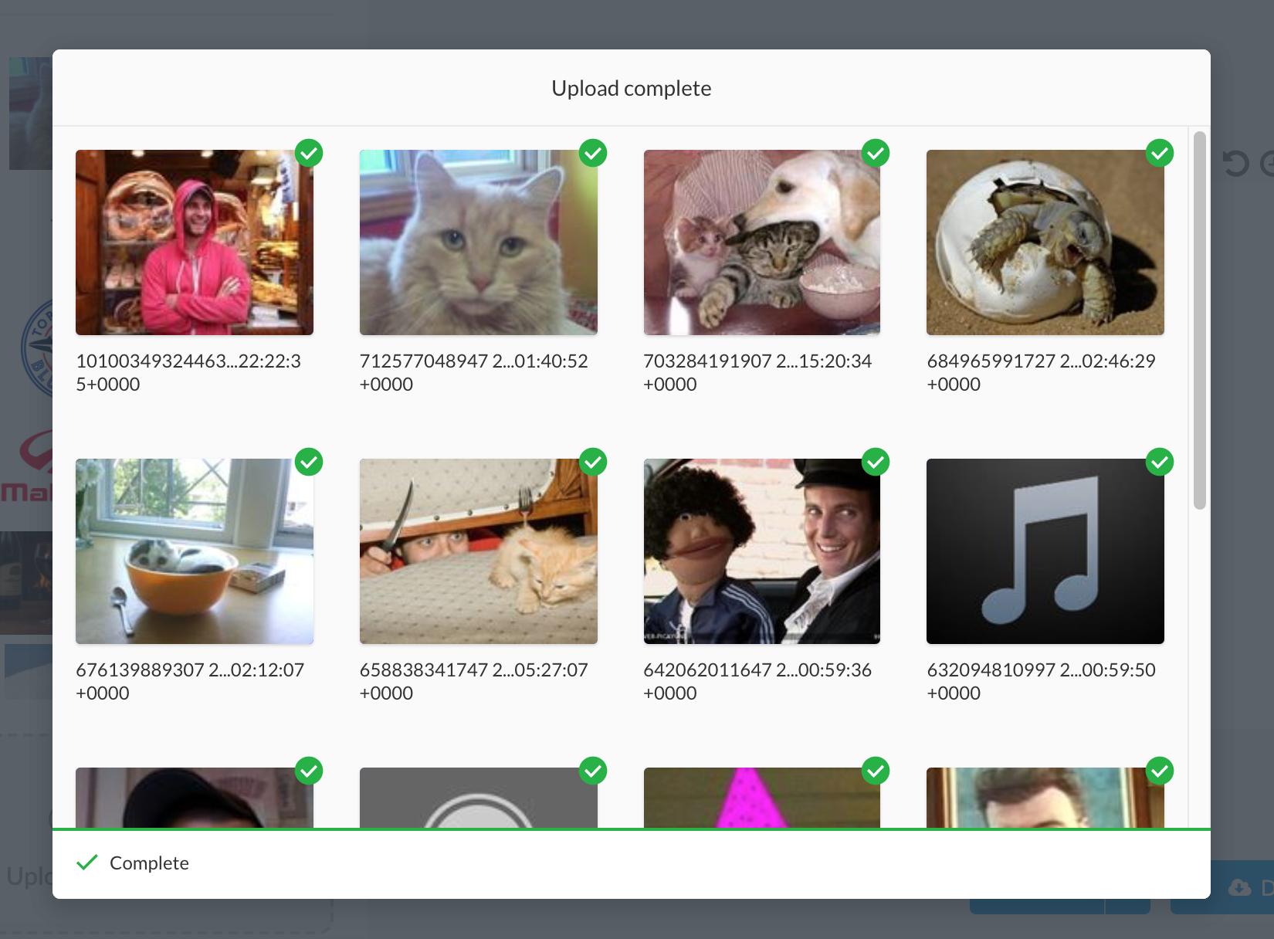Toggle the check on the puppet photo upload
Screen dimensions: 1274x939
tap(876, 462)
